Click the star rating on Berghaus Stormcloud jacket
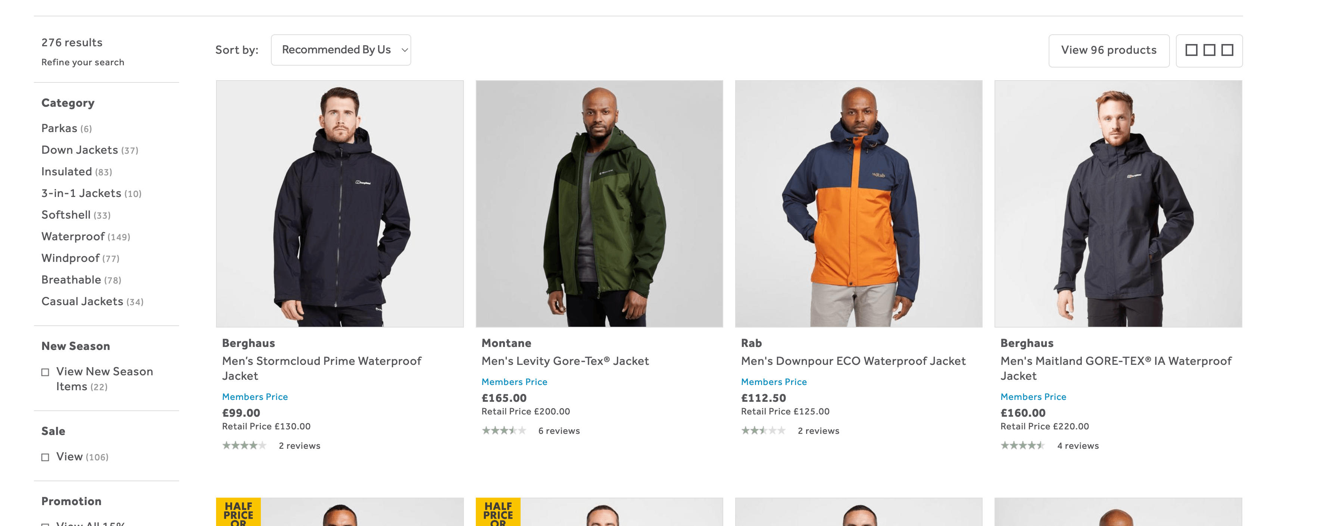 [x=244, y=445]
